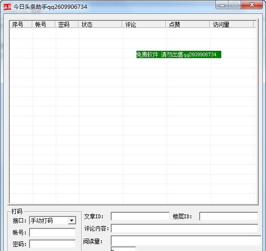This screenshot has width=266, height=251.
Task: Click into the 文章ID text box
Action: point(140,216)
